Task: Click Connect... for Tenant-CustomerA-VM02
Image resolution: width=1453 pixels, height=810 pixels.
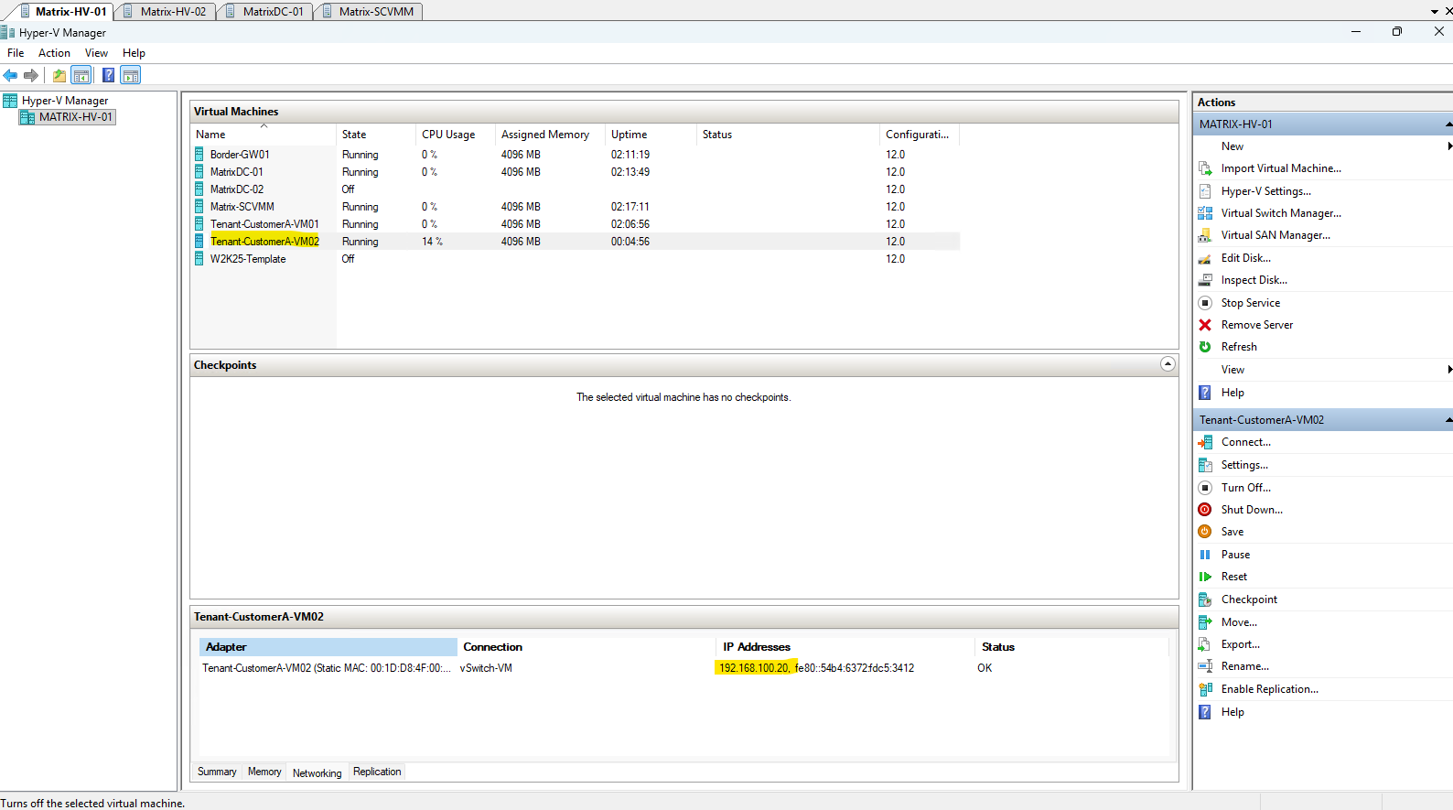Action: pos(1245,442)
